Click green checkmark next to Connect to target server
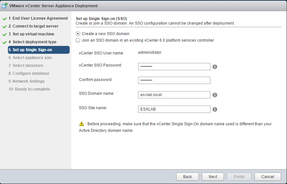 pyautogui.click(x=5, y=26)
